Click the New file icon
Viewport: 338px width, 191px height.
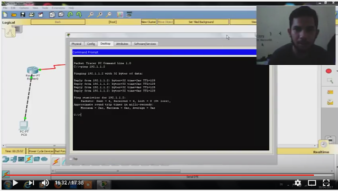click(5, 15)
